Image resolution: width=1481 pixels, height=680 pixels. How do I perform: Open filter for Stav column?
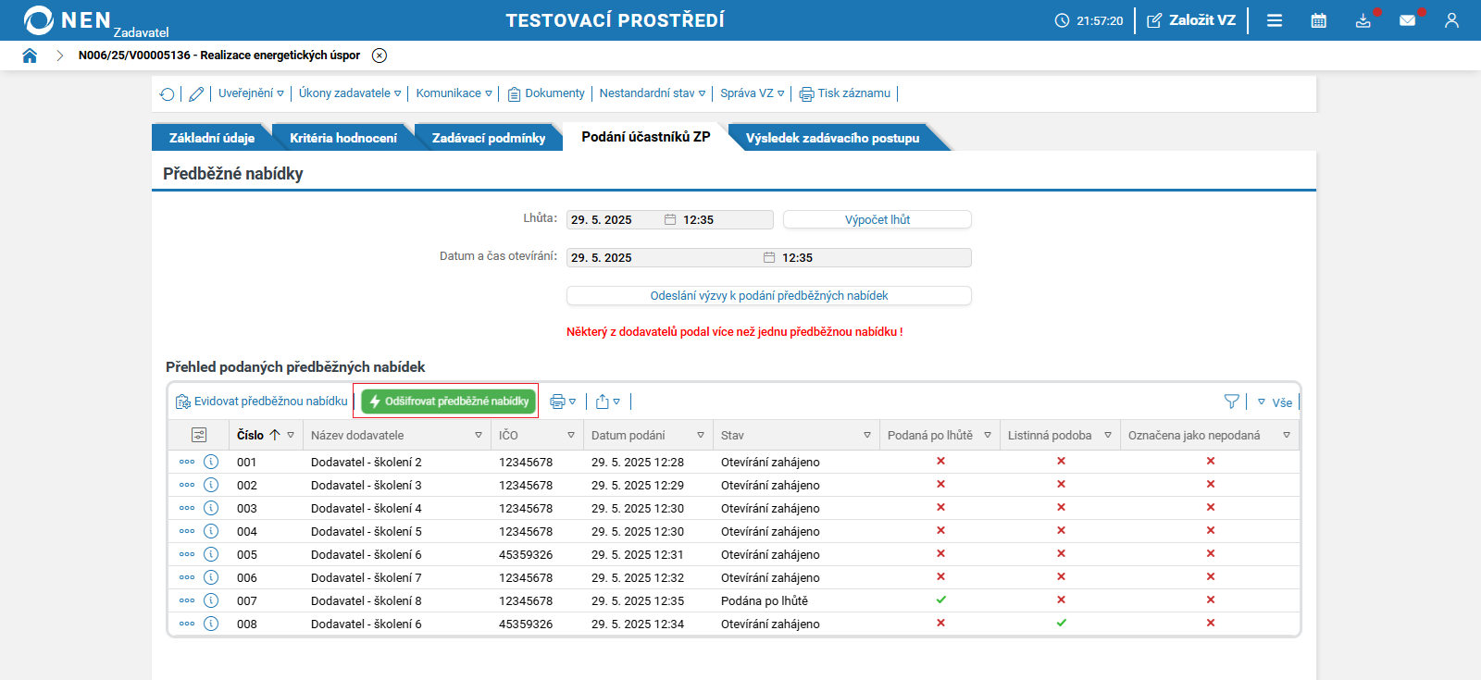point(867,435)
